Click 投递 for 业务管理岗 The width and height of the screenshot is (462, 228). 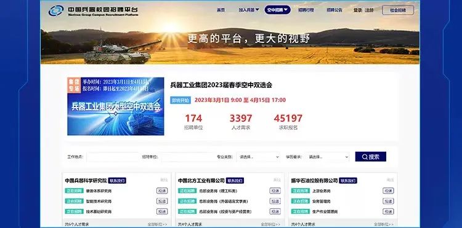pos(388,201)
